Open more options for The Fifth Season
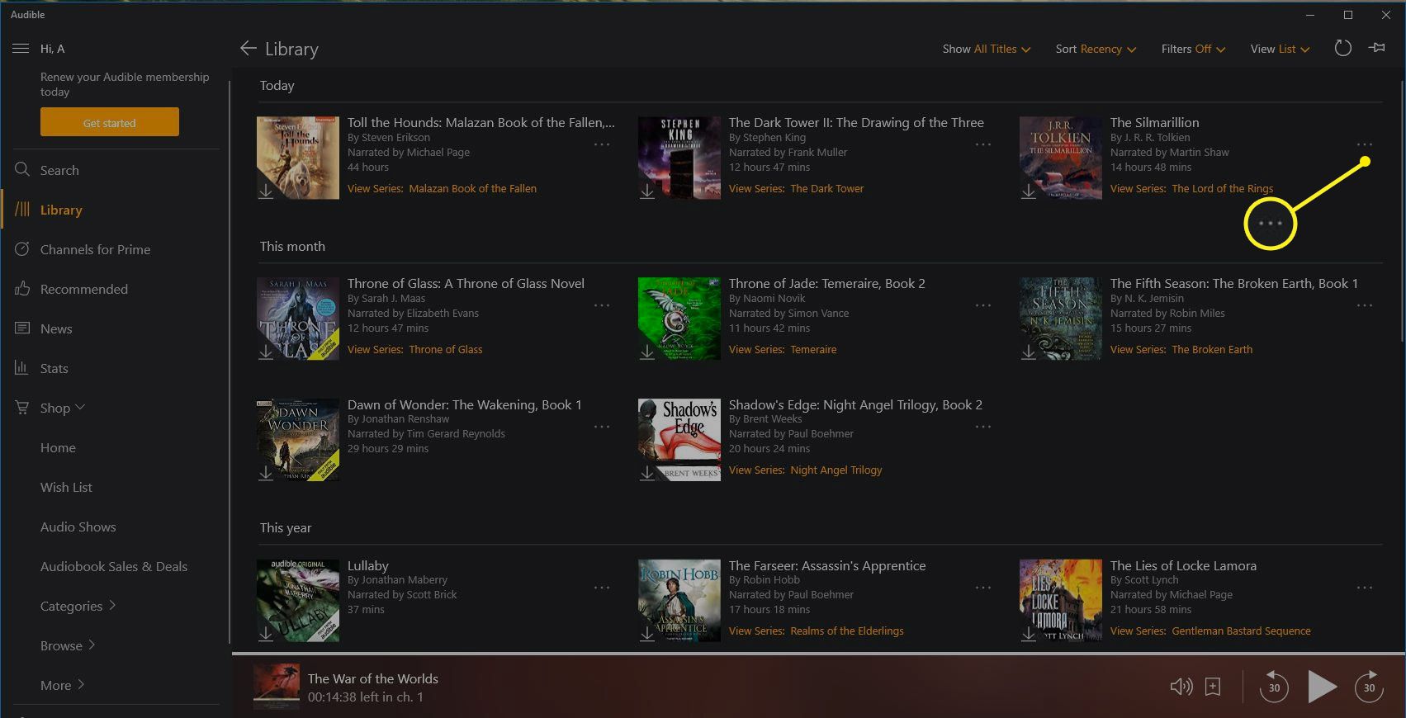This screenshot has height=718, width=1406. click(x=1365, y=305)
